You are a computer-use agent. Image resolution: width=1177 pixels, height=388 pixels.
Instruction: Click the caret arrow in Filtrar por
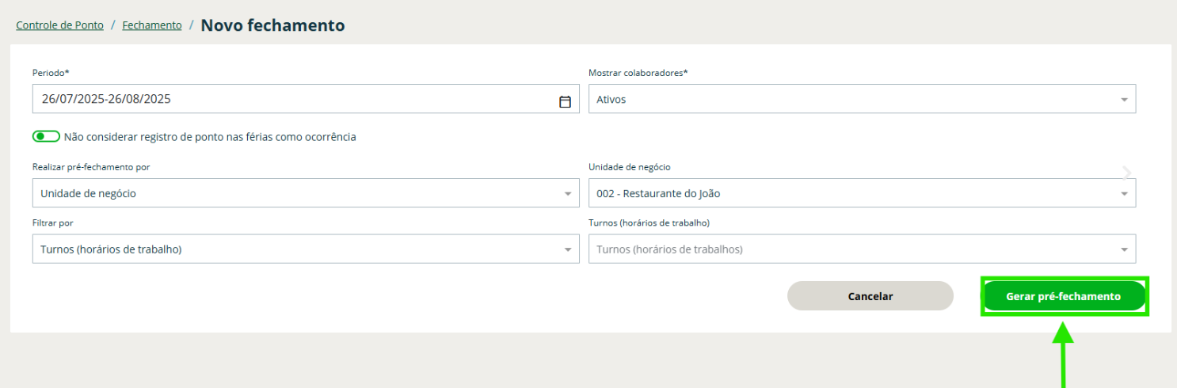(x=567, y=249)
